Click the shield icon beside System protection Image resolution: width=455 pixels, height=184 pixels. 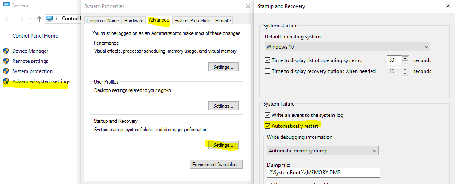6,71
